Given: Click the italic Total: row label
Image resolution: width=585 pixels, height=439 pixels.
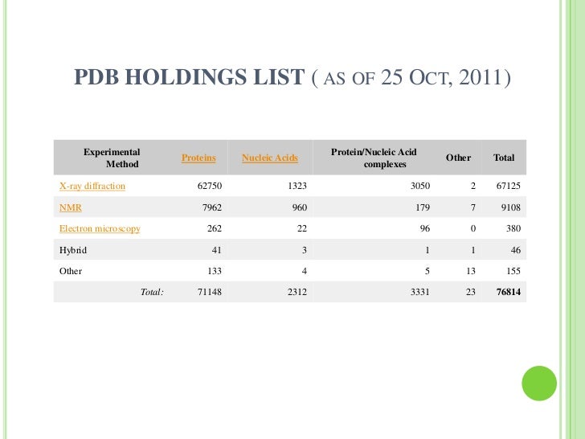Looking at the screenshot, I should tap(152, 292).
